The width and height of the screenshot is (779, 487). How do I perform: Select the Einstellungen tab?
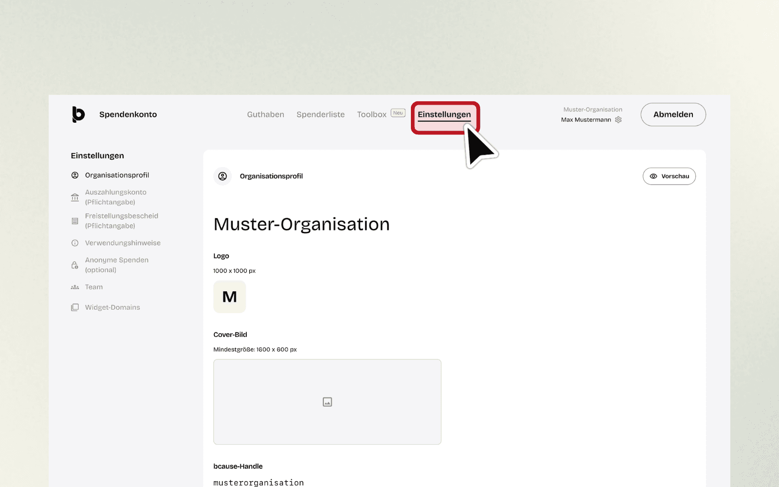tap(444, 115)
